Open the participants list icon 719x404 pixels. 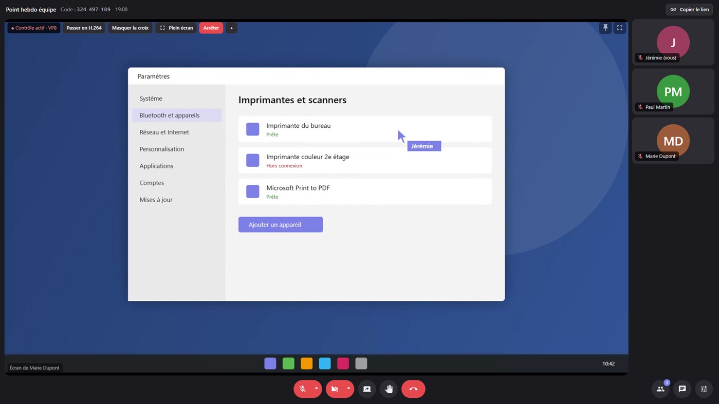pyautogui.click(x=660, y=389)
